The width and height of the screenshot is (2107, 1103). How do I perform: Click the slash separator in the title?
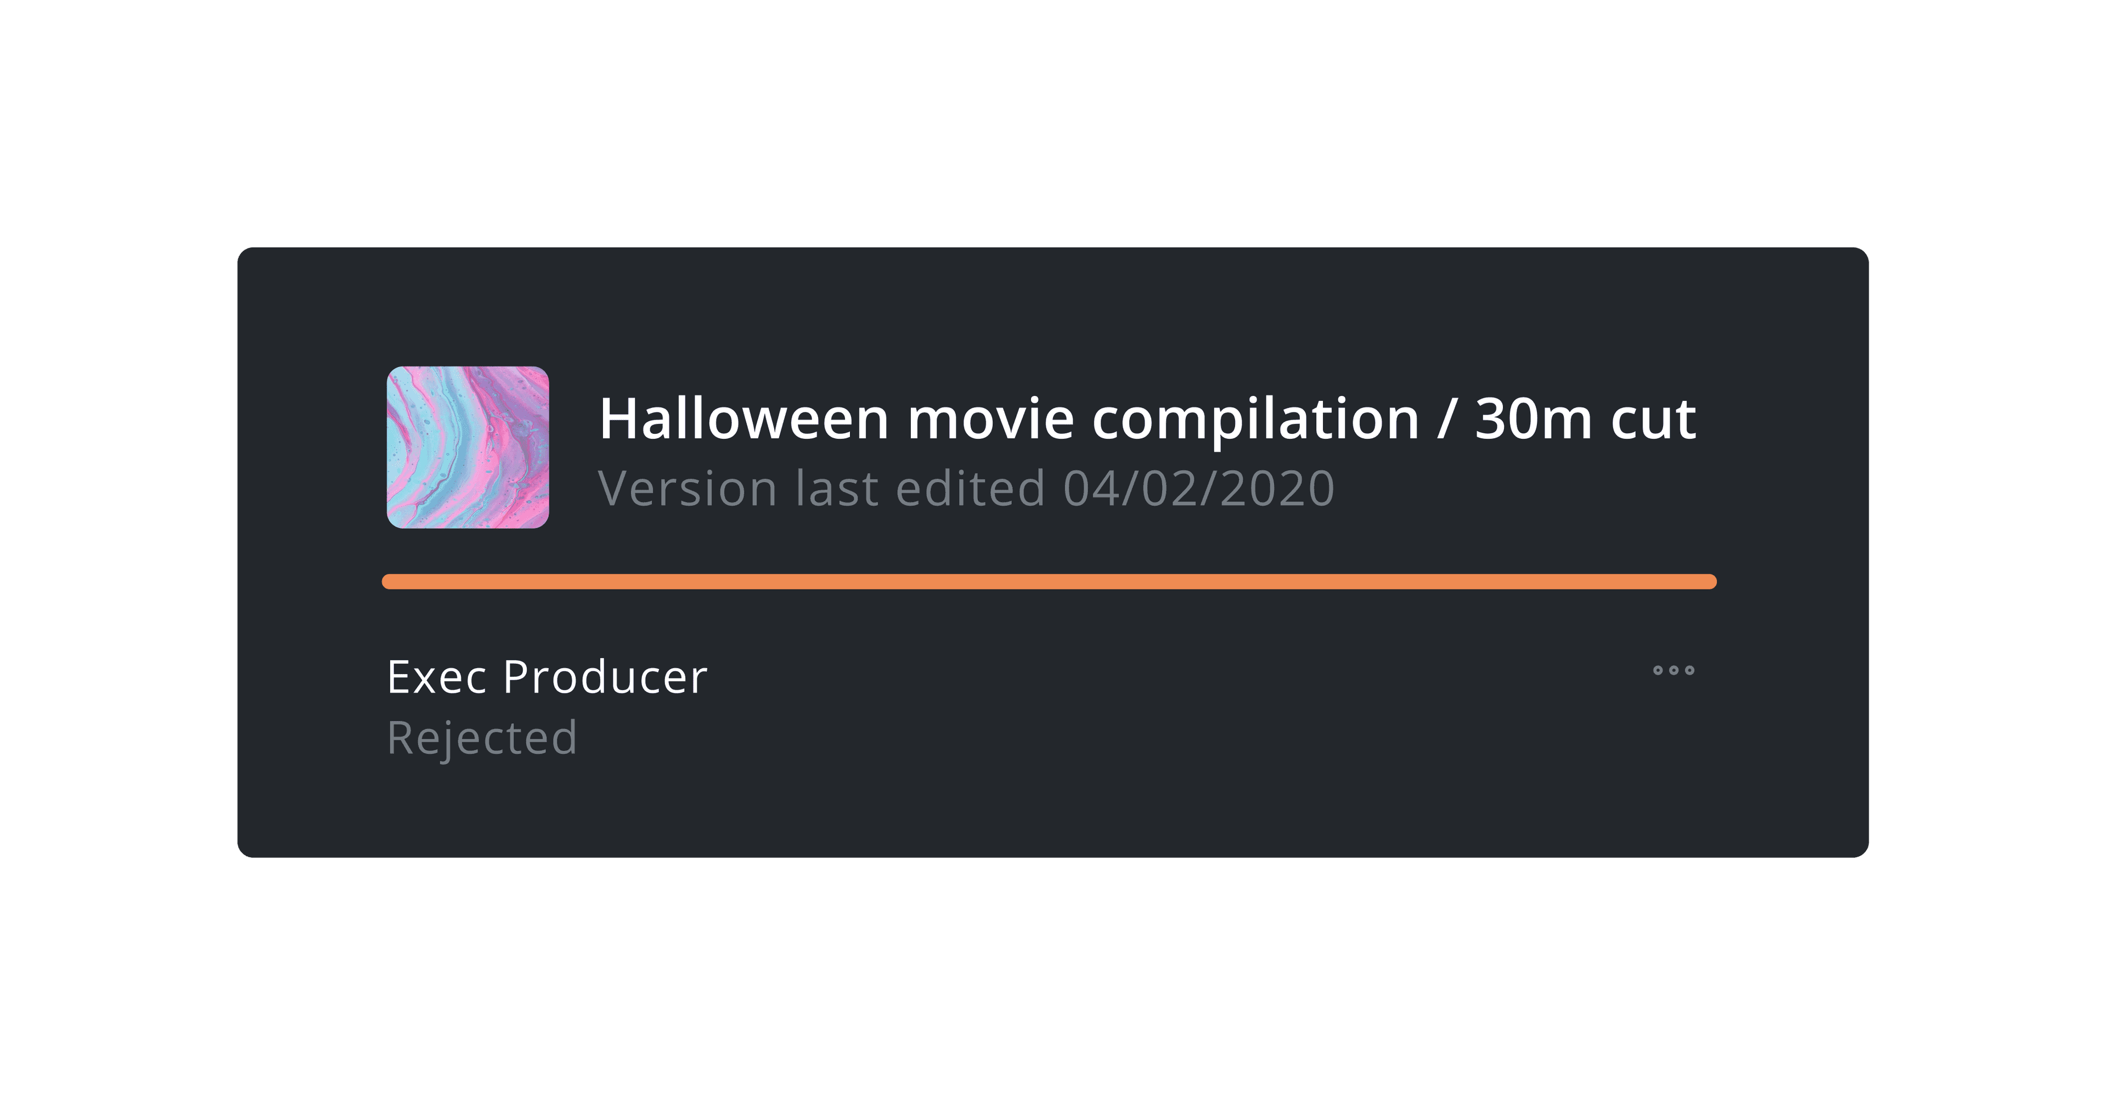(x=1447, y=420)
